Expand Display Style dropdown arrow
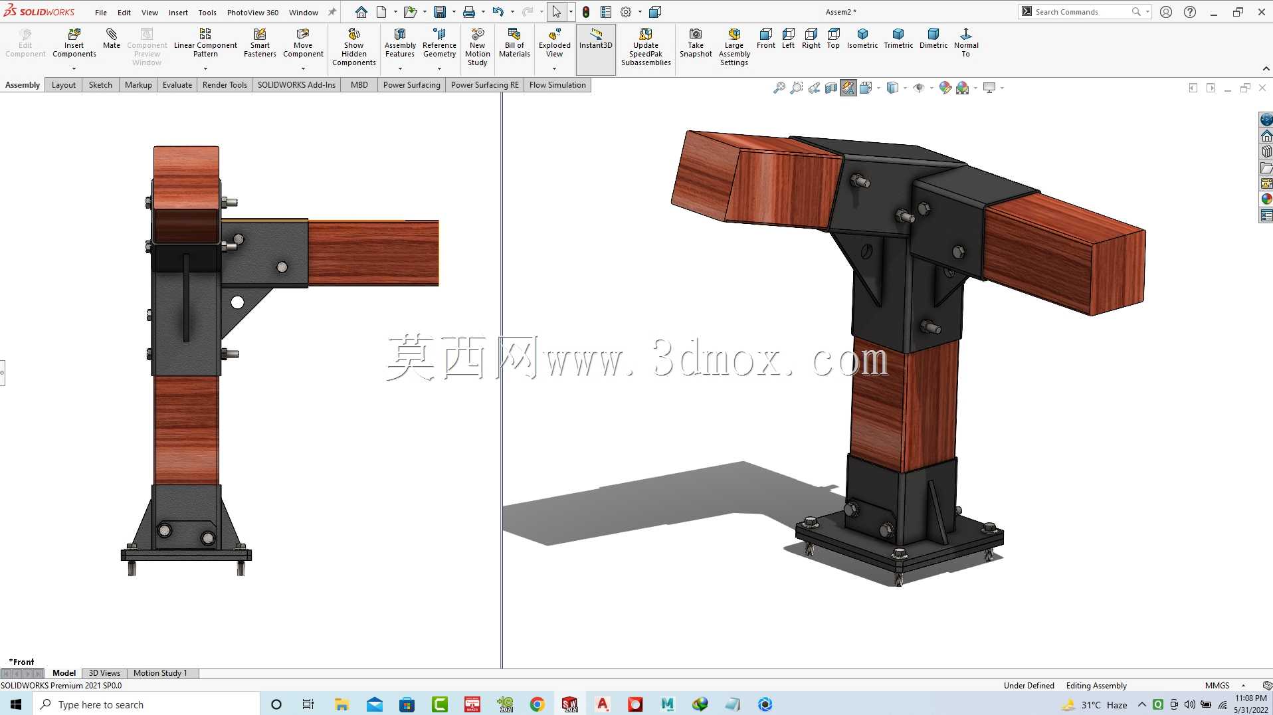Image resolution: width=1273 pixels, height=715 pixels. (x=905, y=88)
